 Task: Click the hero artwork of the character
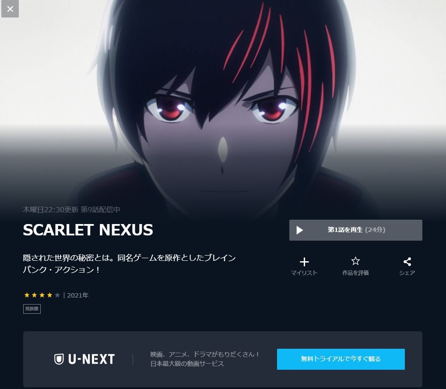(x=223, y=108)
